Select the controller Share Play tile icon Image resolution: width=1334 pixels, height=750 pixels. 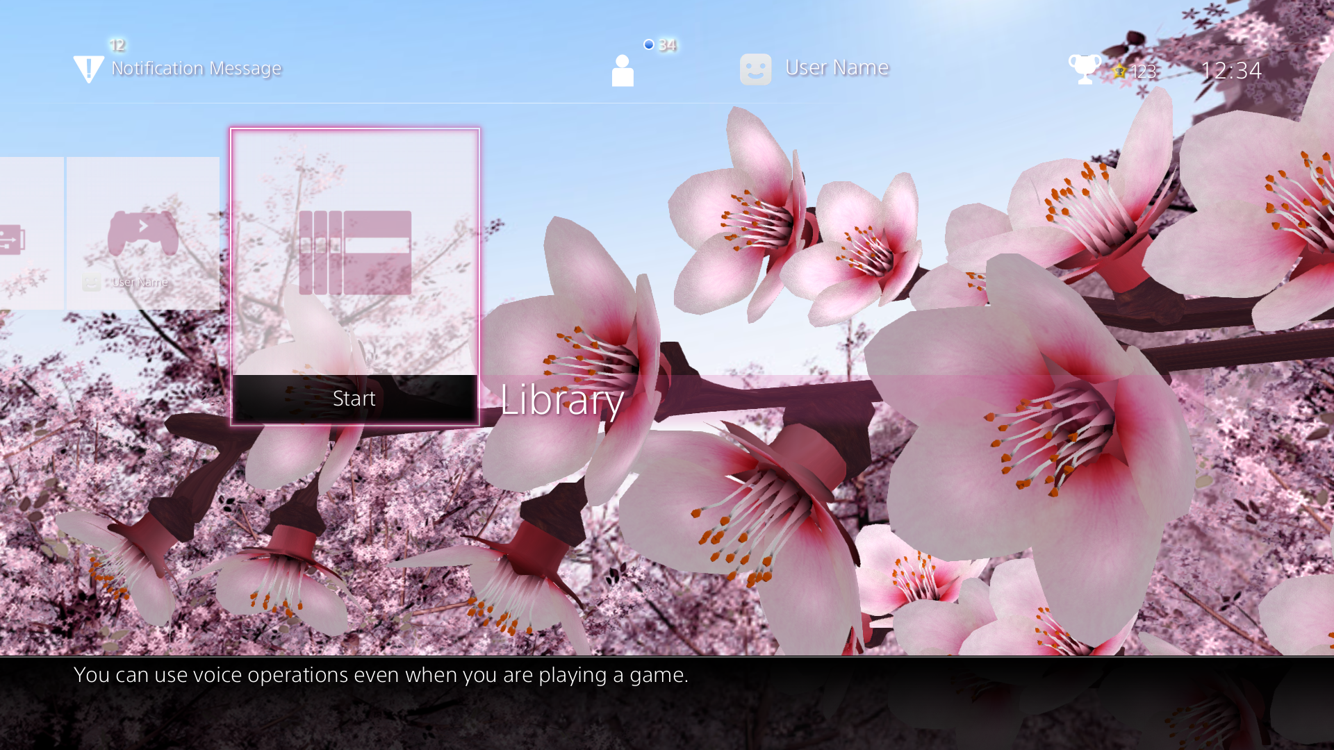[143, 233]
